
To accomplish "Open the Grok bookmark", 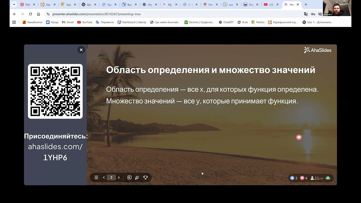I will 243,22.
